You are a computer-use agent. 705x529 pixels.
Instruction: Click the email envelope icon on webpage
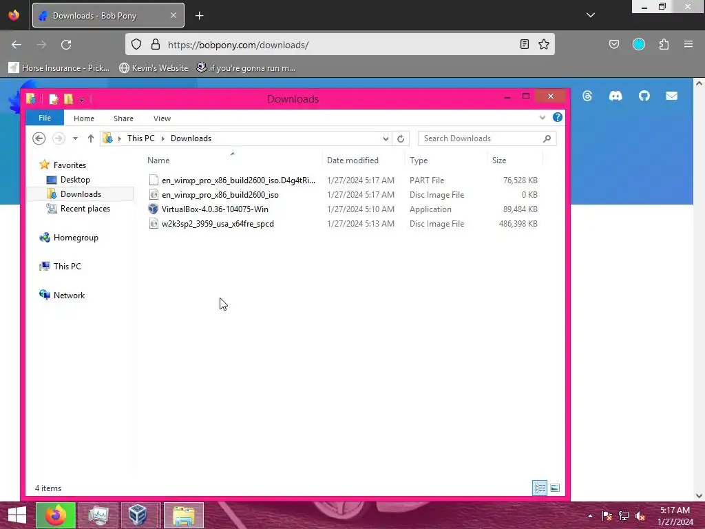pos(672,96)
